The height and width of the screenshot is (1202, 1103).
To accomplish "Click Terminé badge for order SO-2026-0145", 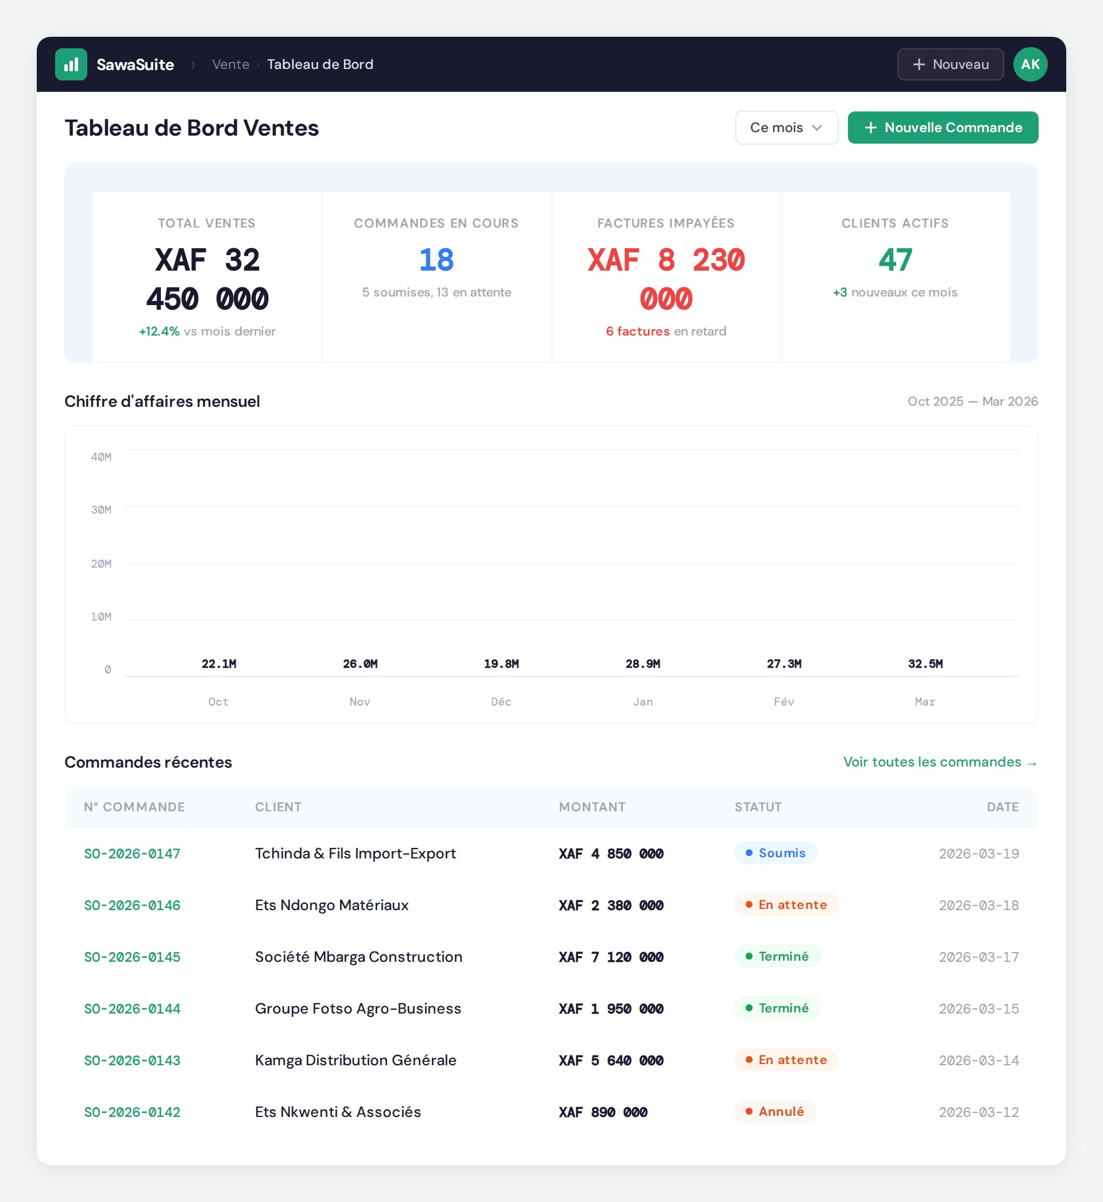I will (777, 956).
